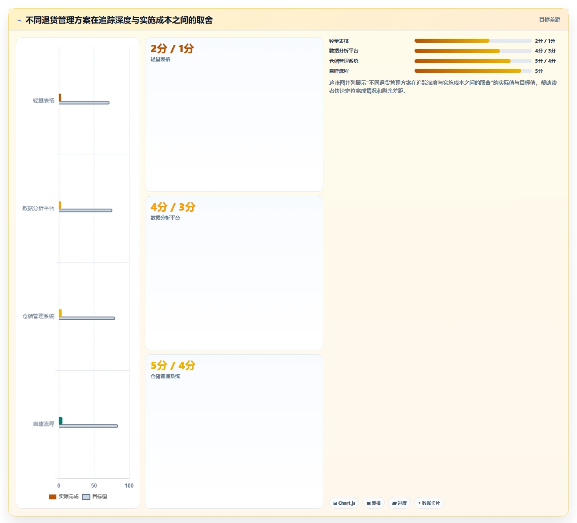Click 数据分析平台 caption inside the middle card
This screenshot has height=523, width=577.
click(165, 218)
